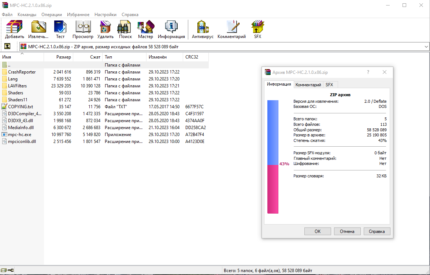Run the Тест archive check
This screenshot has width=430, height=275.
[60, 29]
